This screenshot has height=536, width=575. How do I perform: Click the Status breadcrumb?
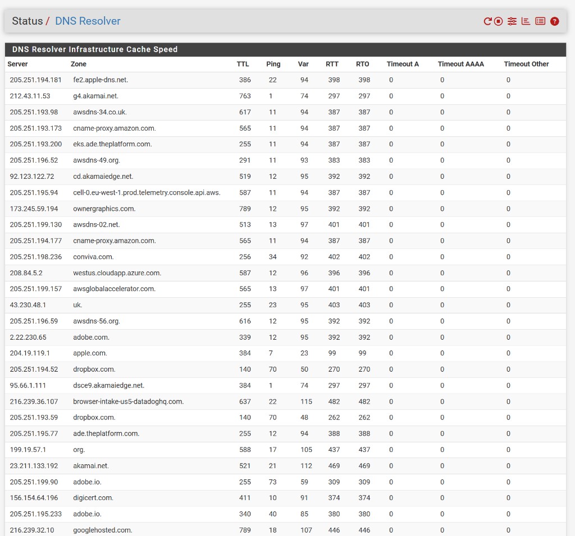pos(27,21)
